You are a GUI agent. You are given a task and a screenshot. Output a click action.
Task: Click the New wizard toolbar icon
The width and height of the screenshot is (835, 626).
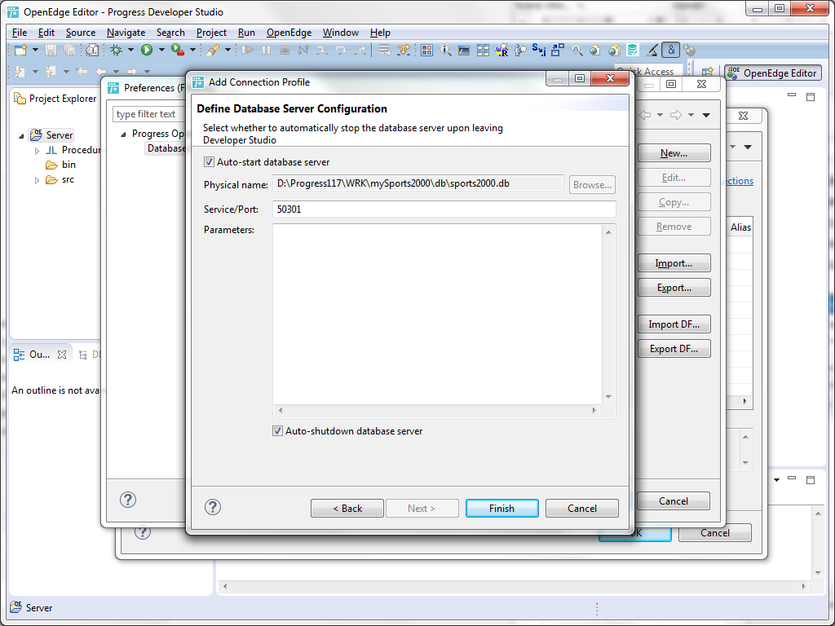coord(20,50)
